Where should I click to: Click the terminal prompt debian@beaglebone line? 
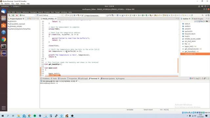click(49, 83)
